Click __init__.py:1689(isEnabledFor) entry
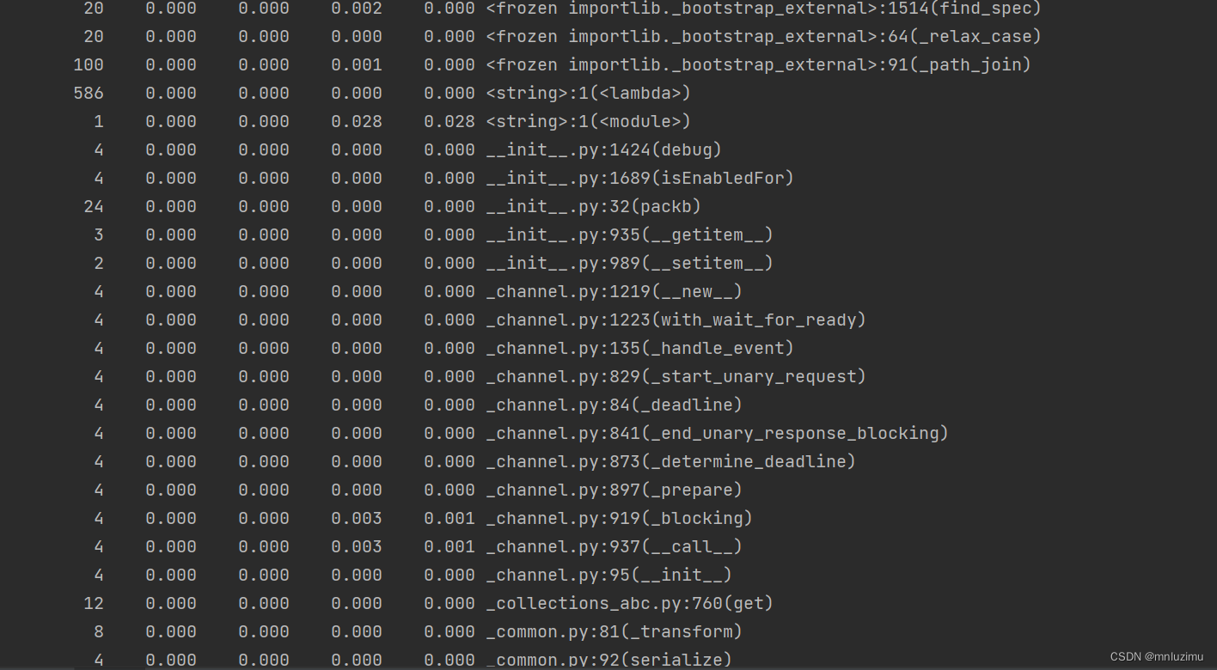Screen dimensions: 1217x670 point(639,179)
